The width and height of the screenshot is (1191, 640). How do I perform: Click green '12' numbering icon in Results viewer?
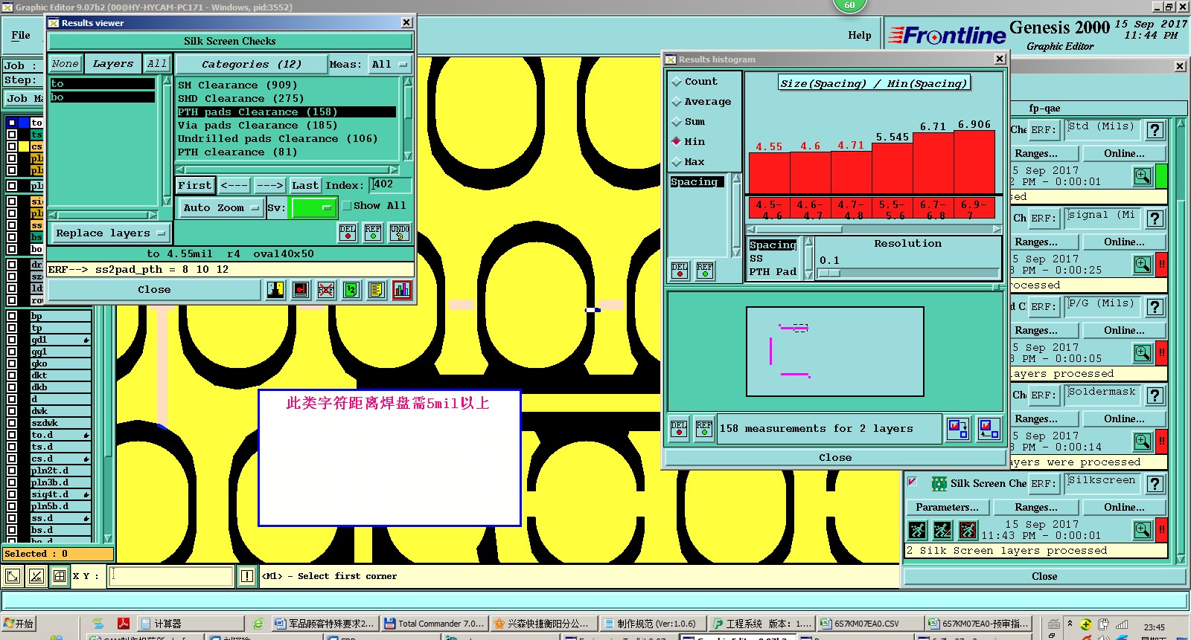[x=351, y=290]
